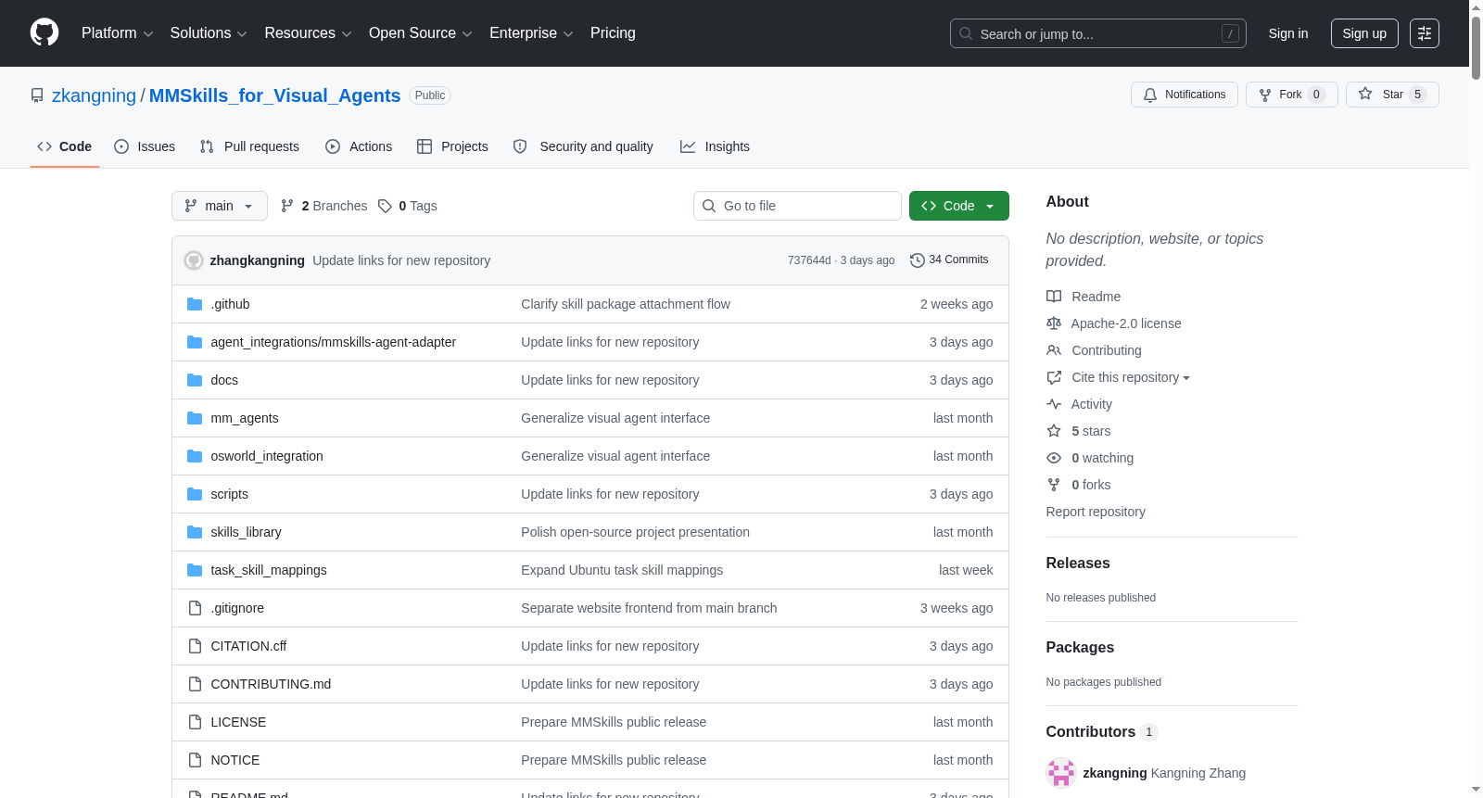This screenshot has height=798, width=1483.
Task: Click the Notifications button
Action: coord(1185,95)
